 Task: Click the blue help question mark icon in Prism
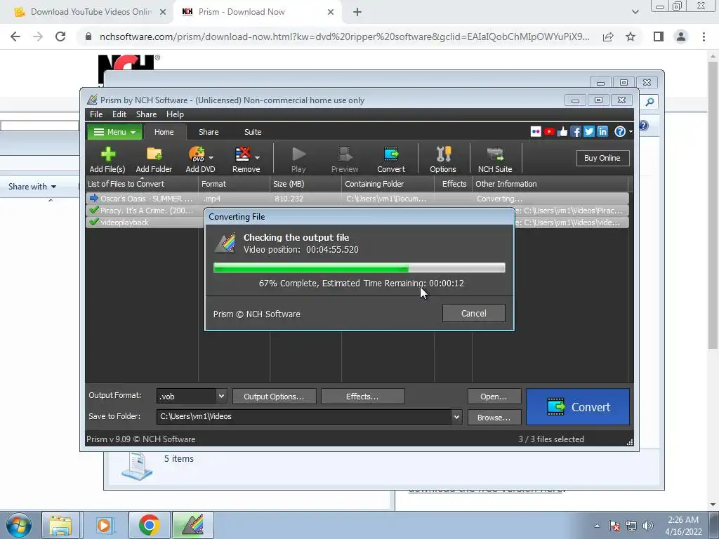click(619, 132)
